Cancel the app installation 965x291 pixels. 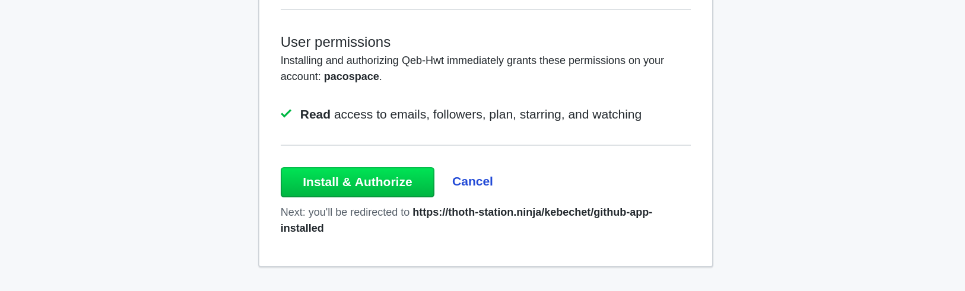[x=472, y=181]
